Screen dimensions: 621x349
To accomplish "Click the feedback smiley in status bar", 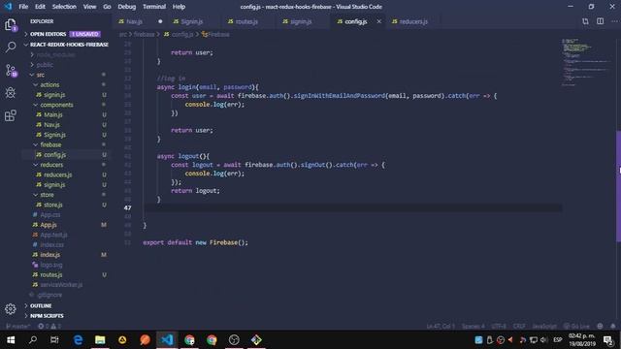I will pos(600,326).
